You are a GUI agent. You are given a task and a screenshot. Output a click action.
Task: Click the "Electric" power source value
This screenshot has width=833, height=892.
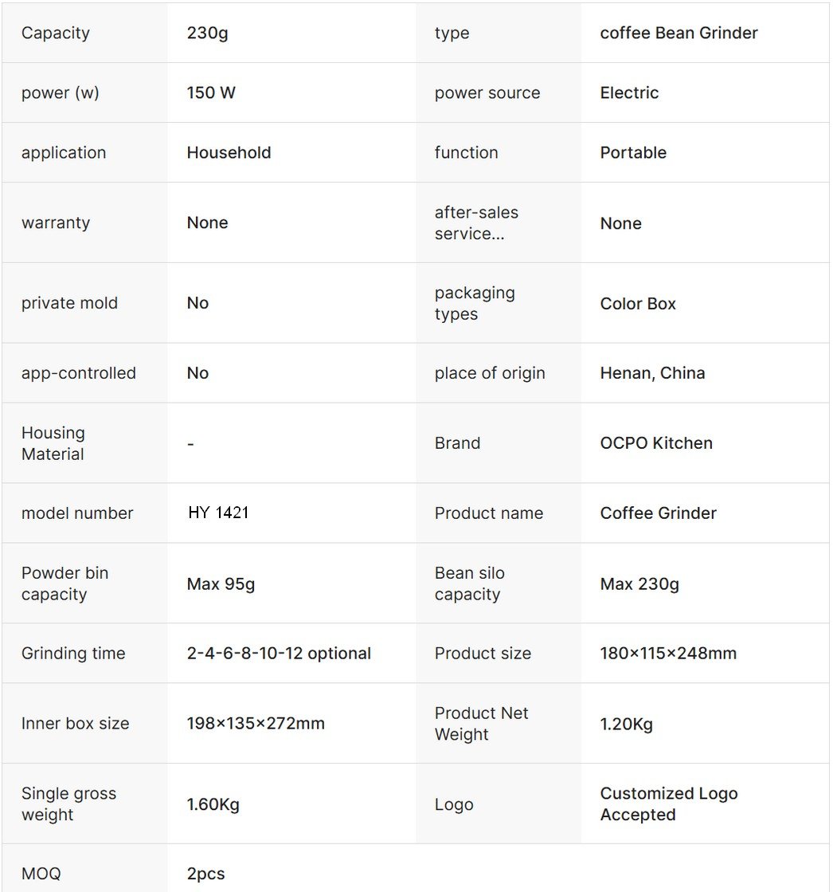pyautogui.click(x=629, y=92)
